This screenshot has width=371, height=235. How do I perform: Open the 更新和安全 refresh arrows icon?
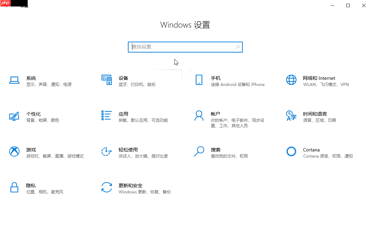click(106, 187)
